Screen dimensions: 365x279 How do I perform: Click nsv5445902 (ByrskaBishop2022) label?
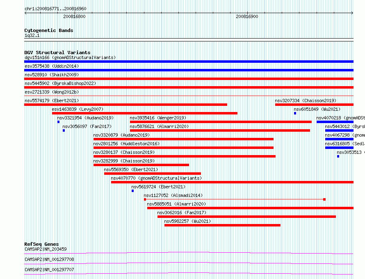click(60, 83)
